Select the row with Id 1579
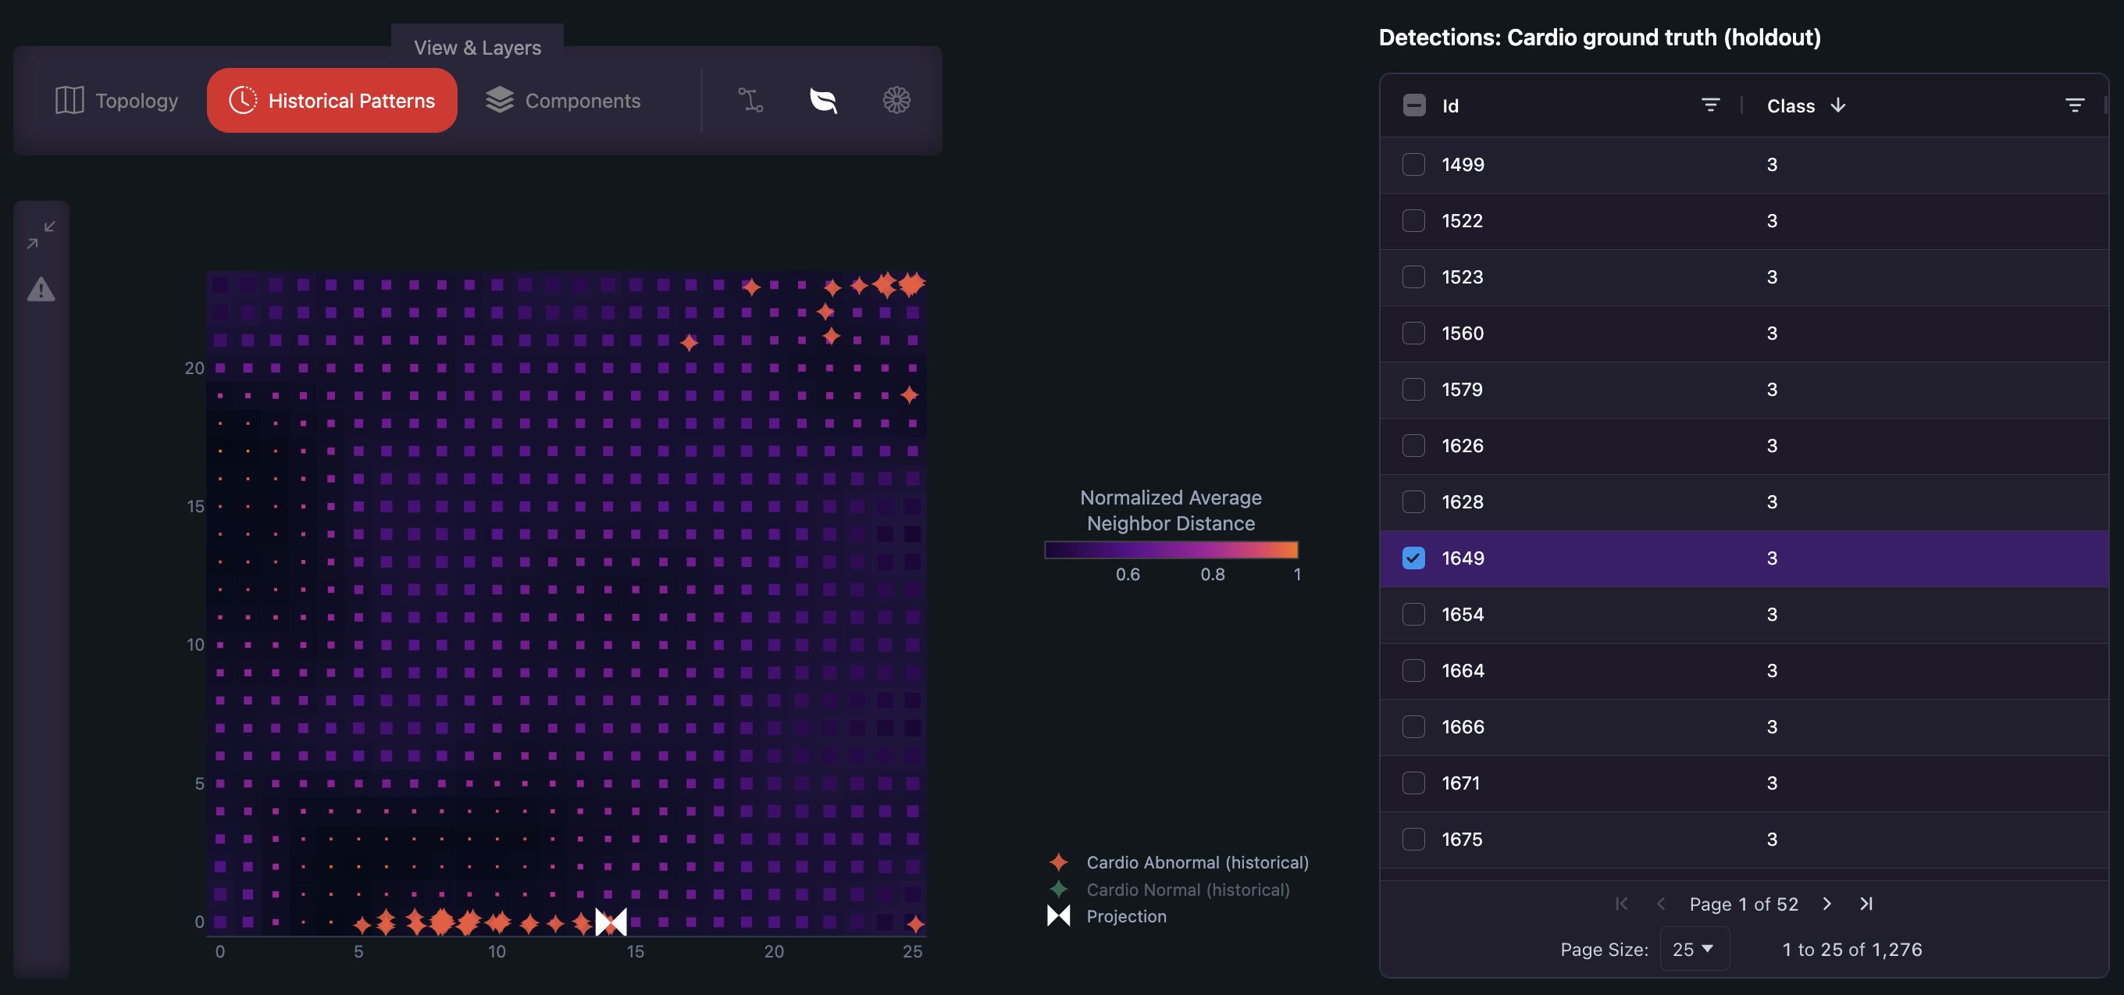The height and width of the screenshot is (995, 2124). [1743, 389]
